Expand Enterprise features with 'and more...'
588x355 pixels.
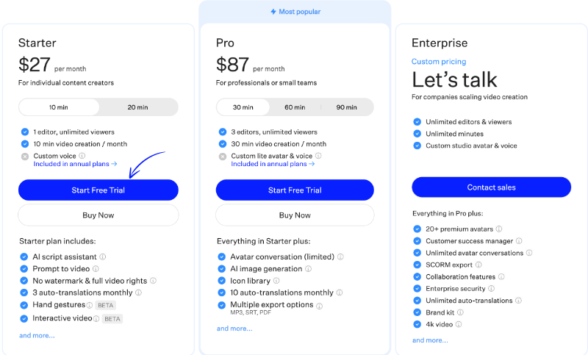pyautogui.click(x=430, y=340)
